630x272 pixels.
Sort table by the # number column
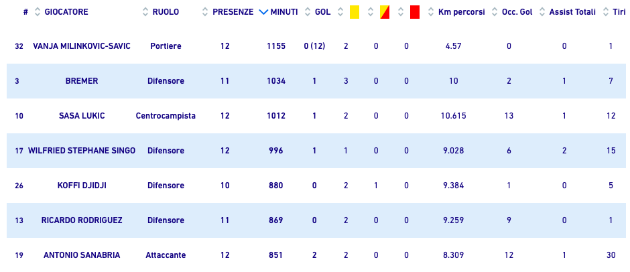pos(25,12)
